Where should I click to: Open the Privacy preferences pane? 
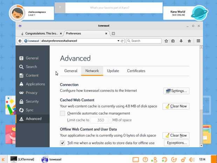[33, 93]
